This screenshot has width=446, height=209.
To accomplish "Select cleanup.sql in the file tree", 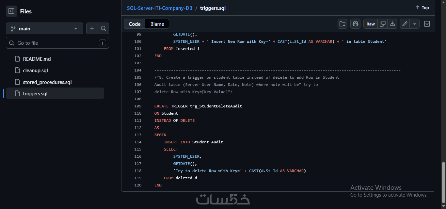I will [35, 71].
